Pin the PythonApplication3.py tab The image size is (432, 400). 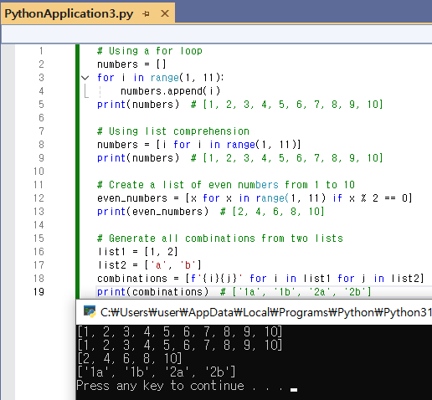click(146, 13)
